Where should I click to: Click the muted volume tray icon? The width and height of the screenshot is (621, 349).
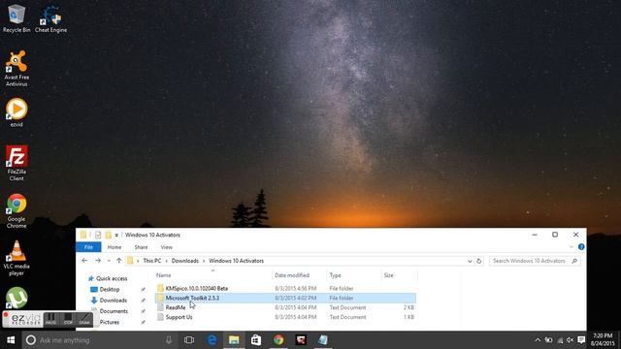tap(570, 340)
